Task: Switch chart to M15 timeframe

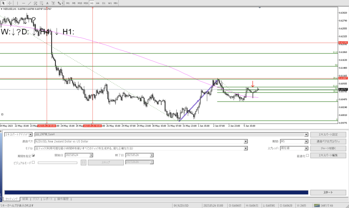Action: click(x=80, y=3)
